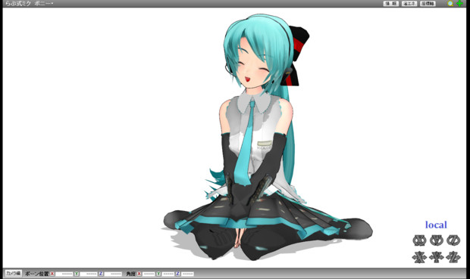This screenshot has width=470, height=279.
Task: Click the angle X field
Action: point(149,274)
